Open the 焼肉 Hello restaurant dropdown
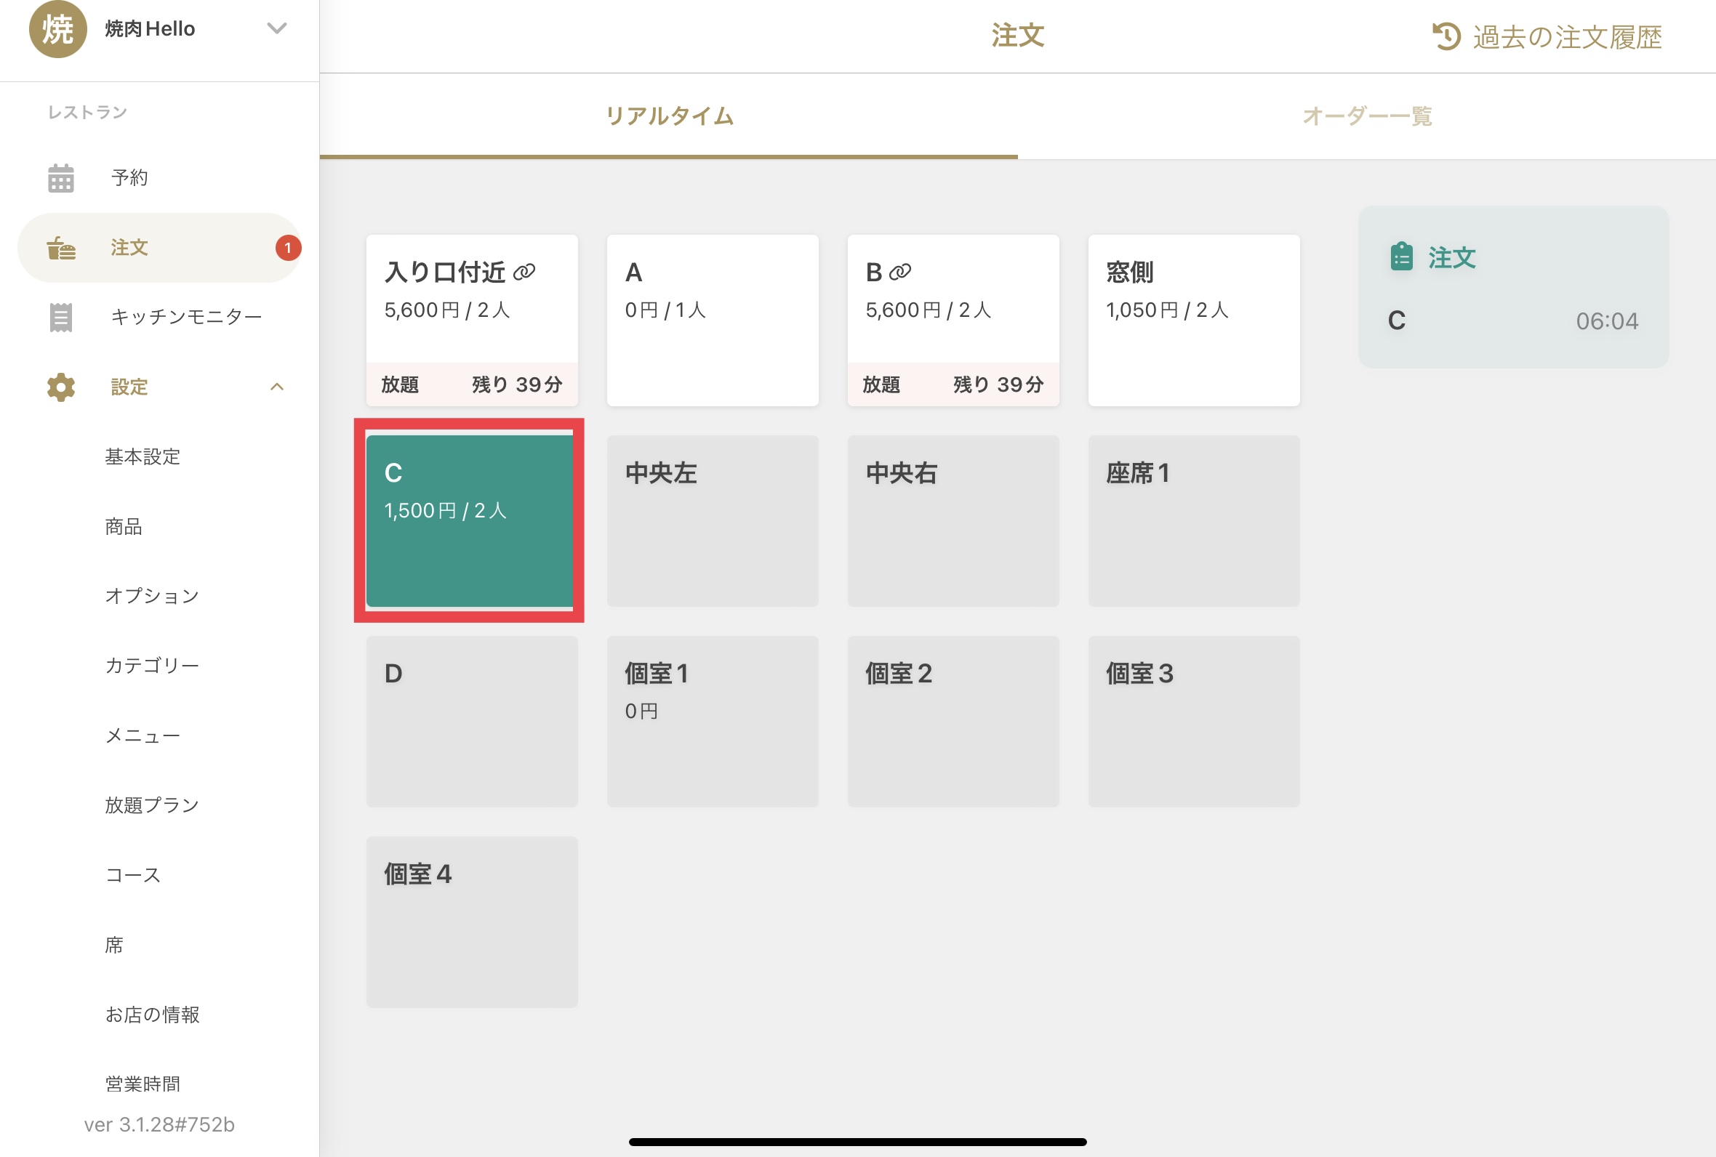 (x=276, y=29)
